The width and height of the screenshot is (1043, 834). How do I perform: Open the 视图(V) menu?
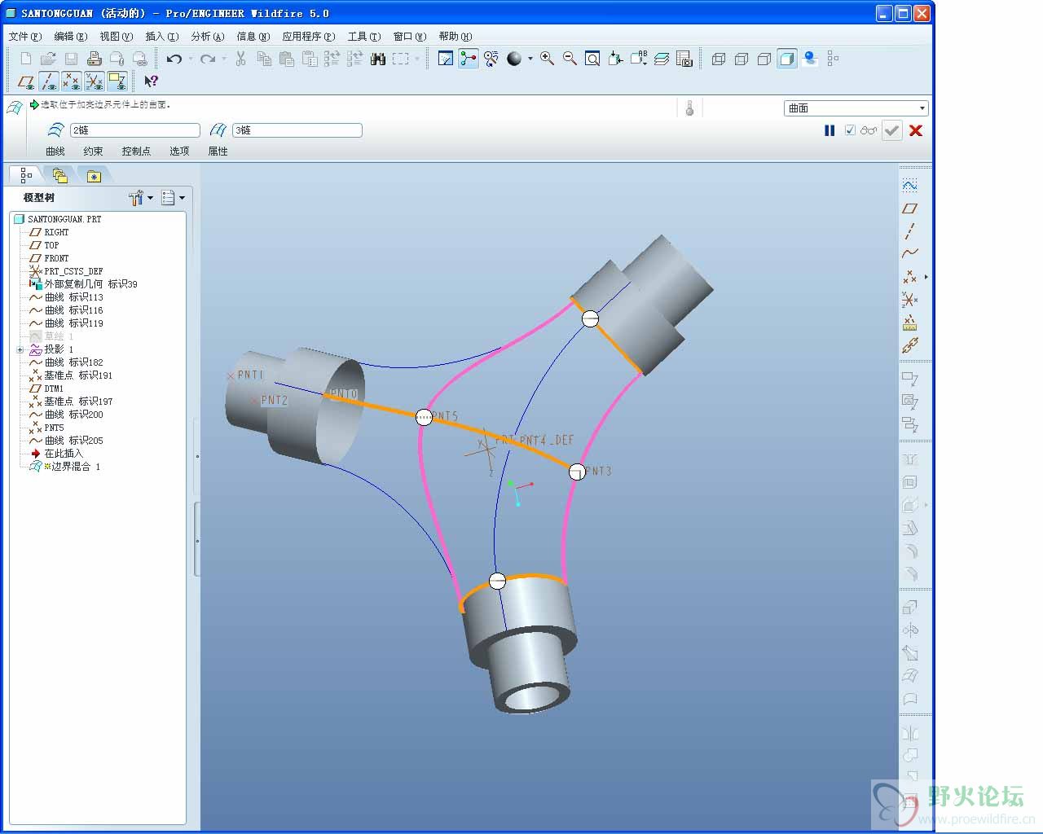(116, 37)
